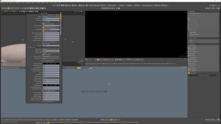The height and width of the screenshot is (124, 221).
Task: Open the Camera dropdown in 3D view toolbar
Action: (x=6, y=11)
